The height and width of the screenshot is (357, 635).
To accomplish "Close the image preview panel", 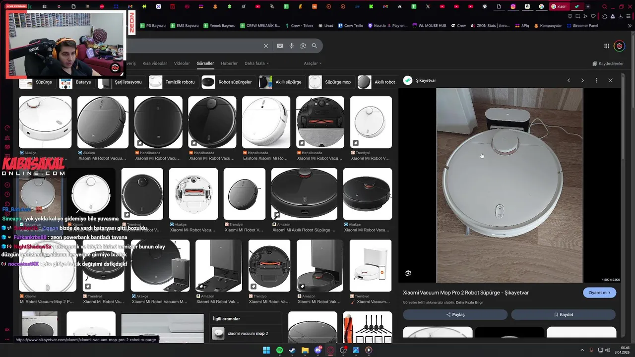I will [x=610, y=80].
